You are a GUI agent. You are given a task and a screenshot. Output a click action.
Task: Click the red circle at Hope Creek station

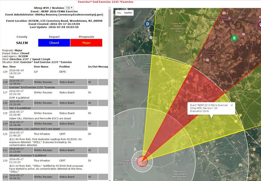(142, 161)
